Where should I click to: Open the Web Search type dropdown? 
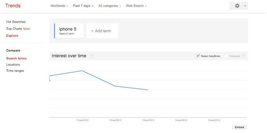click(x=136, y=6)
